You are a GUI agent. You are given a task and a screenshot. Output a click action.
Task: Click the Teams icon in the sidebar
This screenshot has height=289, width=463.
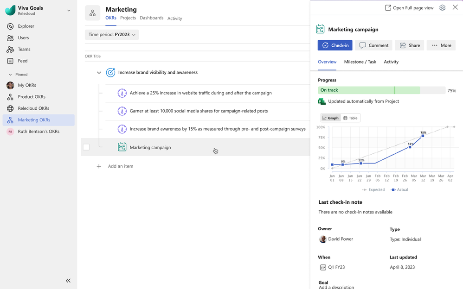tap(10, 50)
